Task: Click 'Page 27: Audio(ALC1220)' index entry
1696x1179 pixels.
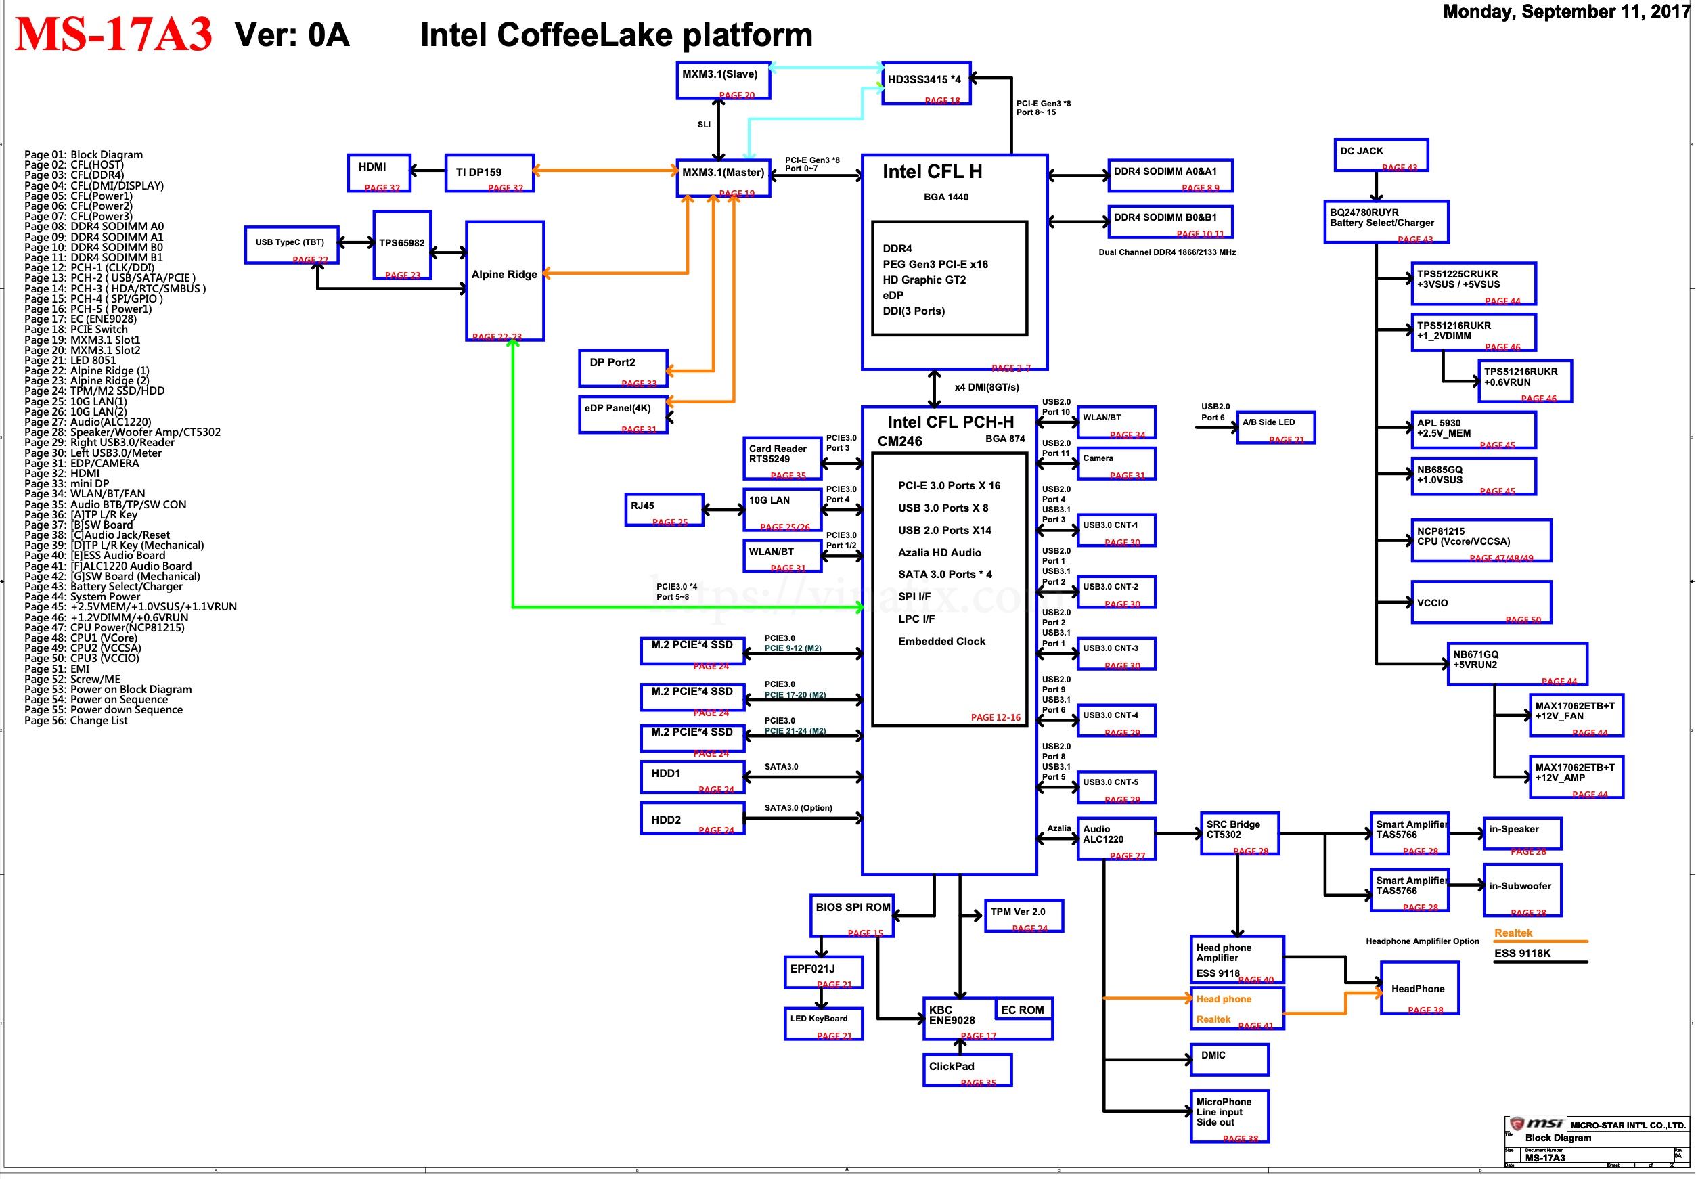Action: point(88,422)
